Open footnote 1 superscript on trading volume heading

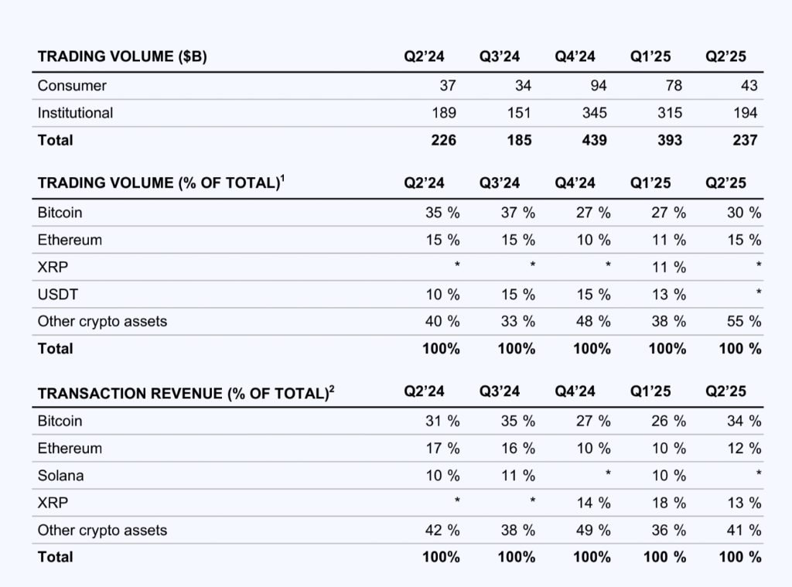pyautogui.click(x=283, y=179)
